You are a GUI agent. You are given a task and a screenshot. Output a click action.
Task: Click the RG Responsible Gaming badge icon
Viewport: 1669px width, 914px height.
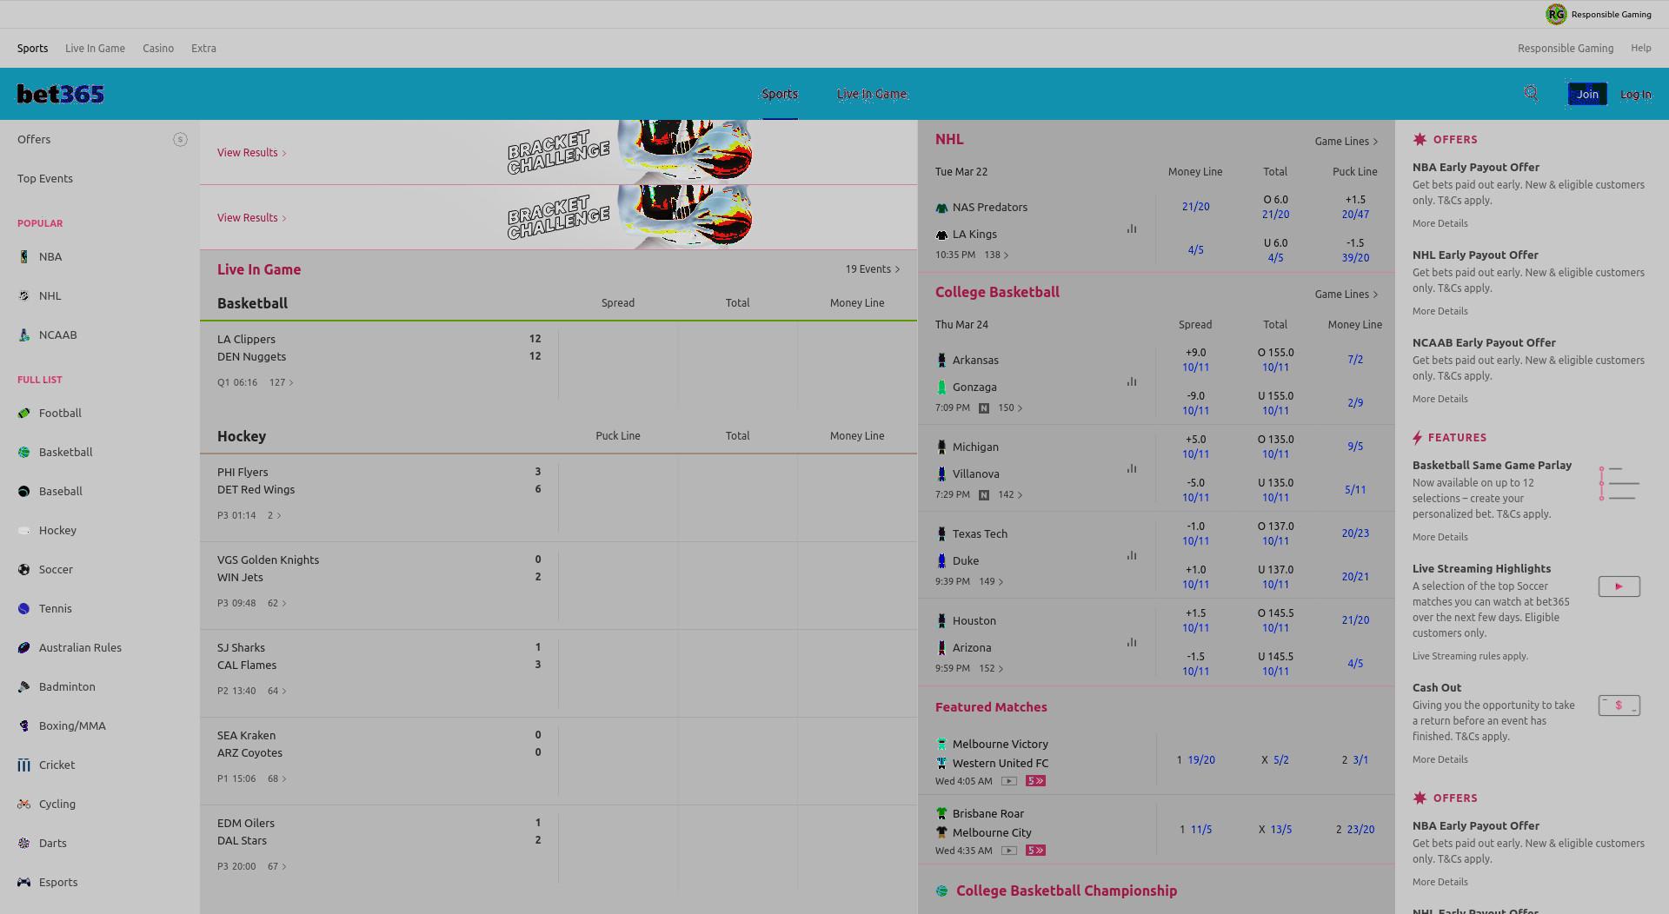pyautogui.click(x=1556, y=14)
